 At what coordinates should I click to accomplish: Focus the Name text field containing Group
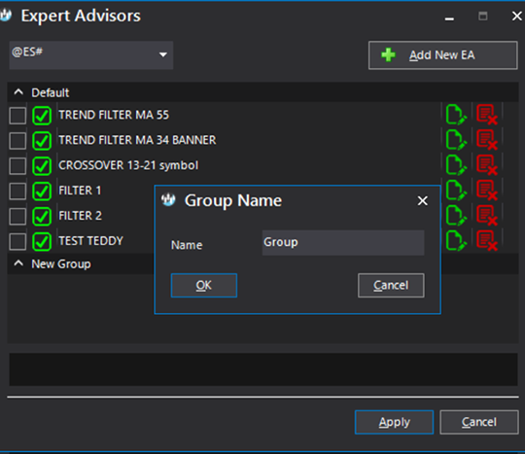[343, 242]
